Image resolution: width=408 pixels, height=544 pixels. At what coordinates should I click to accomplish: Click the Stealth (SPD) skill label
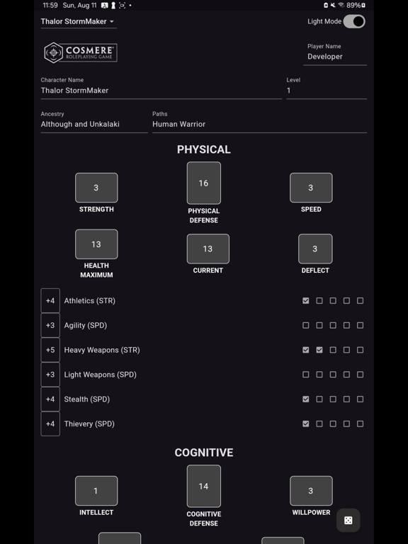click(x=86, y=399)
